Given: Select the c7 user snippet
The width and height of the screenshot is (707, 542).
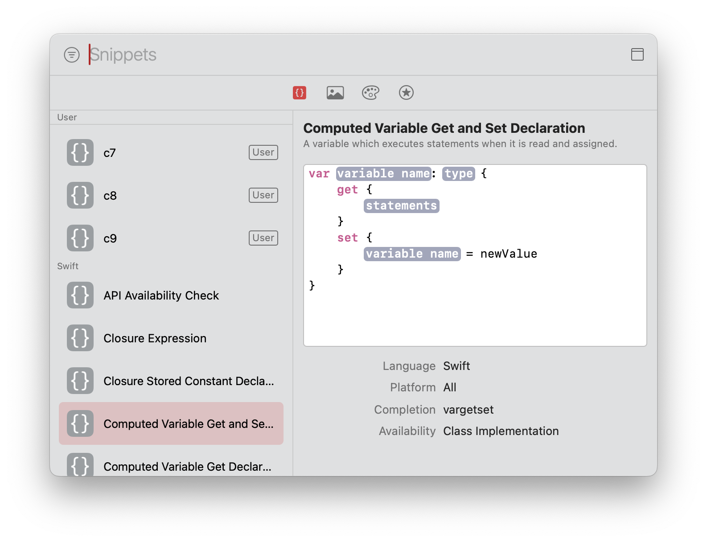Looking at the screenshot, I should tap(171, 152).
